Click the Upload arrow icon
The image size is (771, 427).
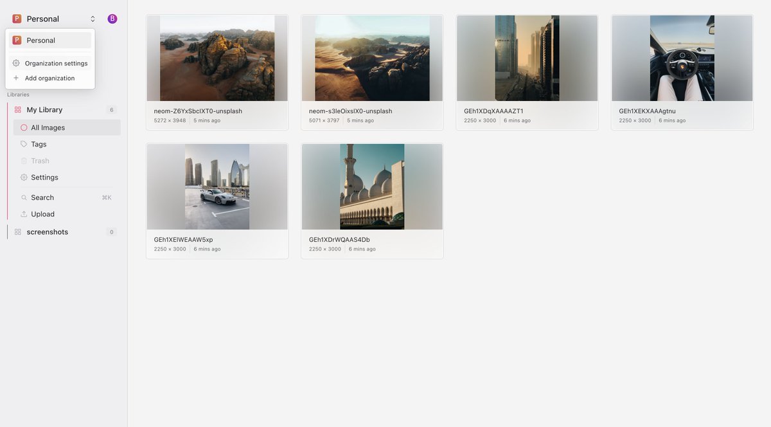click(24, 214)
